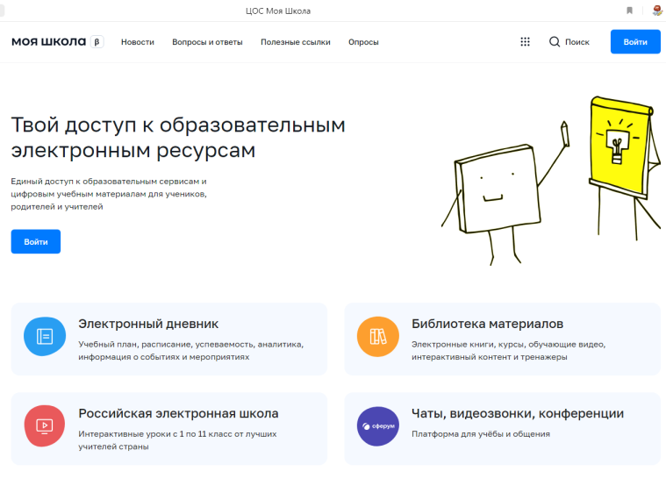Click the orange Библиотека материалов books icon
666x500 pixels.
(377, 336)
